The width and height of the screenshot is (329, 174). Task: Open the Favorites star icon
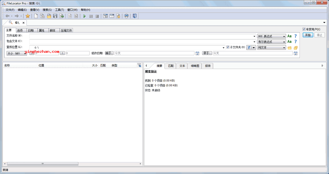(27, 16)
